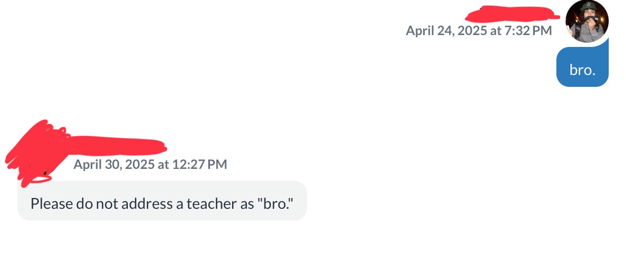Viewport: 626px width, 266px height.
Task: Click the April 24, 2025 timestamp
Action: (479, 31)
